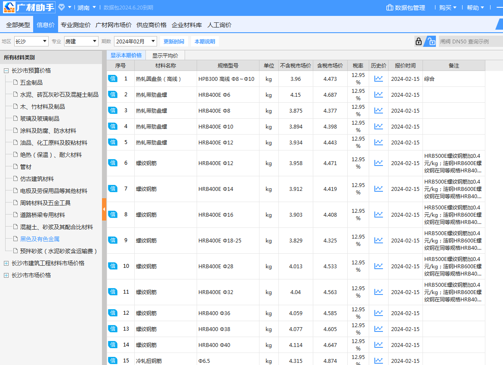Open the 地区 长沙 combo box
This screenshot has width=503, height=365.
coord(31,41)
